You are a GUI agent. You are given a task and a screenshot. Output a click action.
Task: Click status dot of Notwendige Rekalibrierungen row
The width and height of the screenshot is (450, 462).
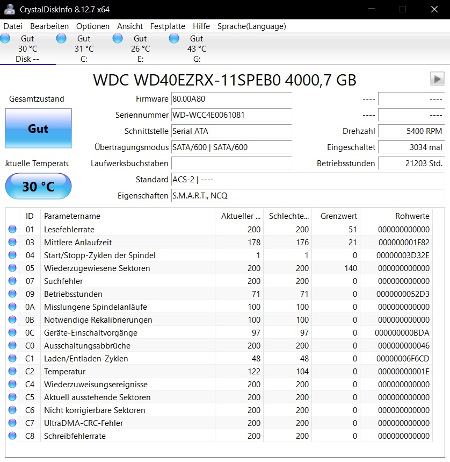point(12,319)
